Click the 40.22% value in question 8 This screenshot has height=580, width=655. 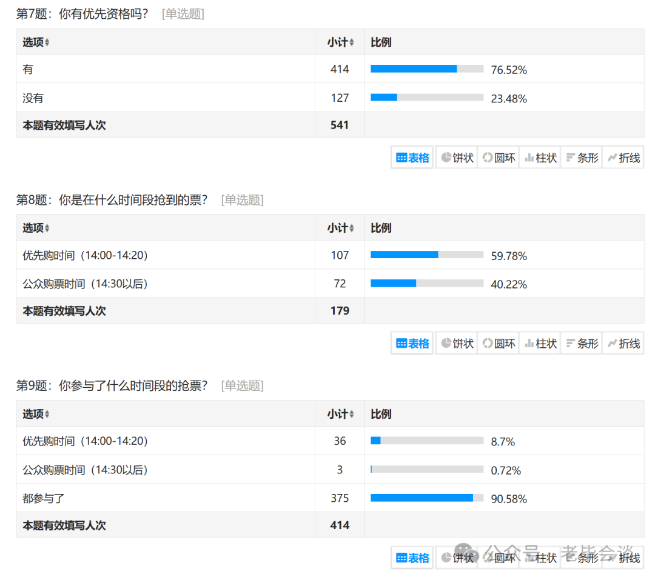(x=509, y=284)
